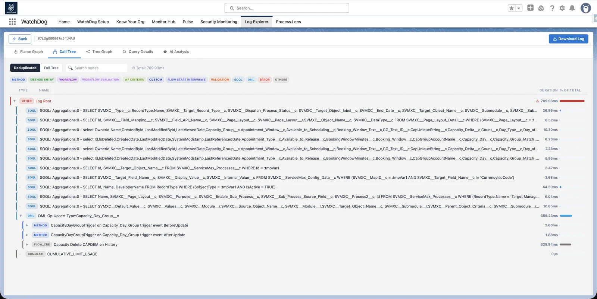This screenshot has width=597, height=299.
Task: Open the WatchDog Setup tab
Action: 93,22
